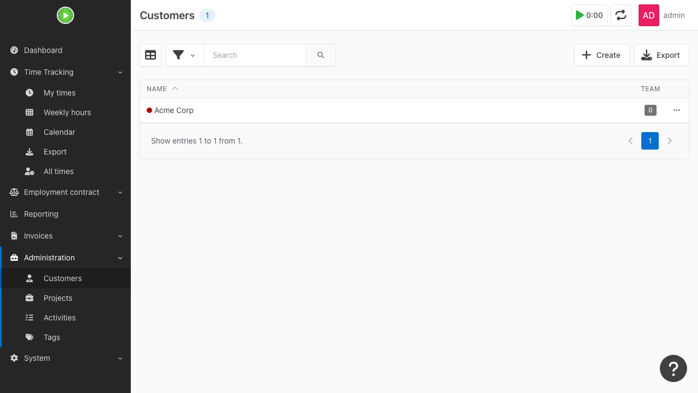
Task: Click the magnifier search button
Action: (321, 55)
